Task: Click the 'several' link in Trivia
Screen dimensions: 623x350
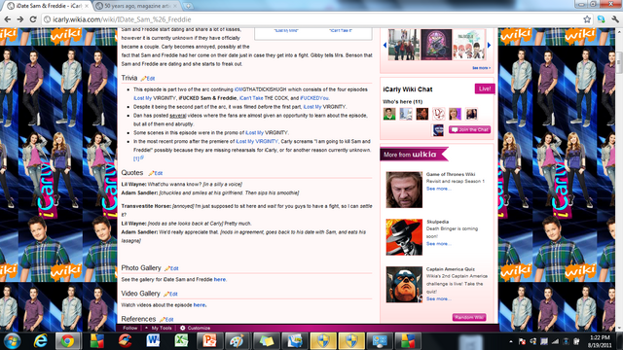Action: [177, 116]
